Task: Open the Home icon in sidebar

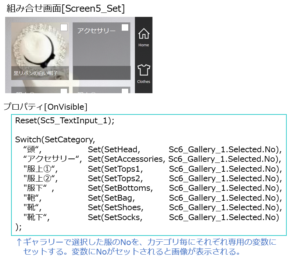Action: [143, 34]
